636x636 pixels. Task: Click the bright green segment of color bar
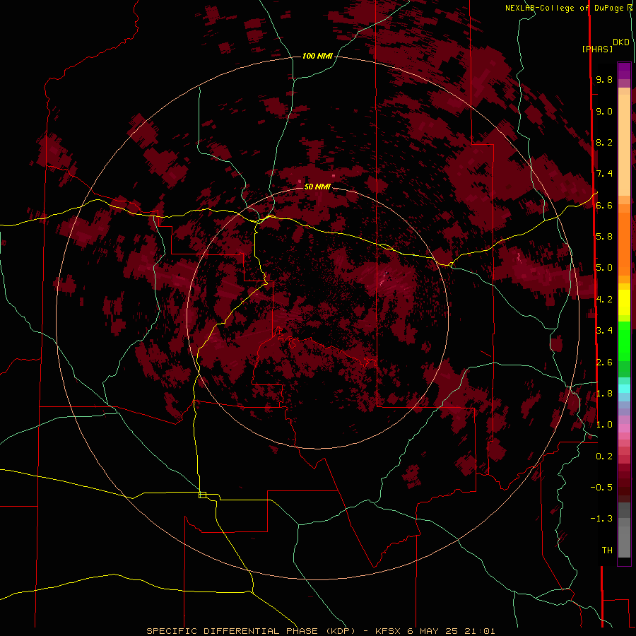[624, 342]
